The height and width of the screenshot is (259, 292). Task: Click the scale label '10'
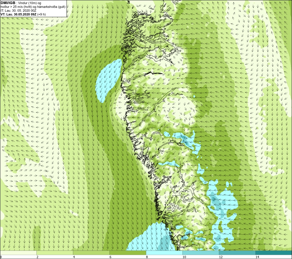[x=184, y=257]
